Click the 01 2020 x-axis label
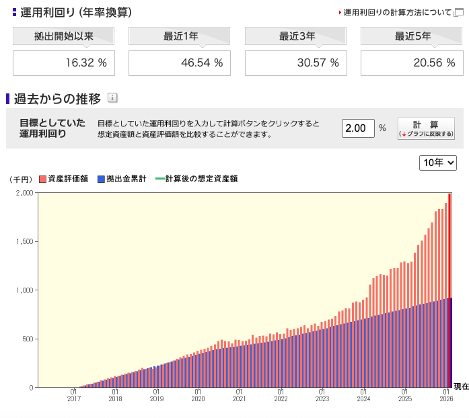Screen dimensions: 469x418 pyautogui.click(x=198, y=395)
